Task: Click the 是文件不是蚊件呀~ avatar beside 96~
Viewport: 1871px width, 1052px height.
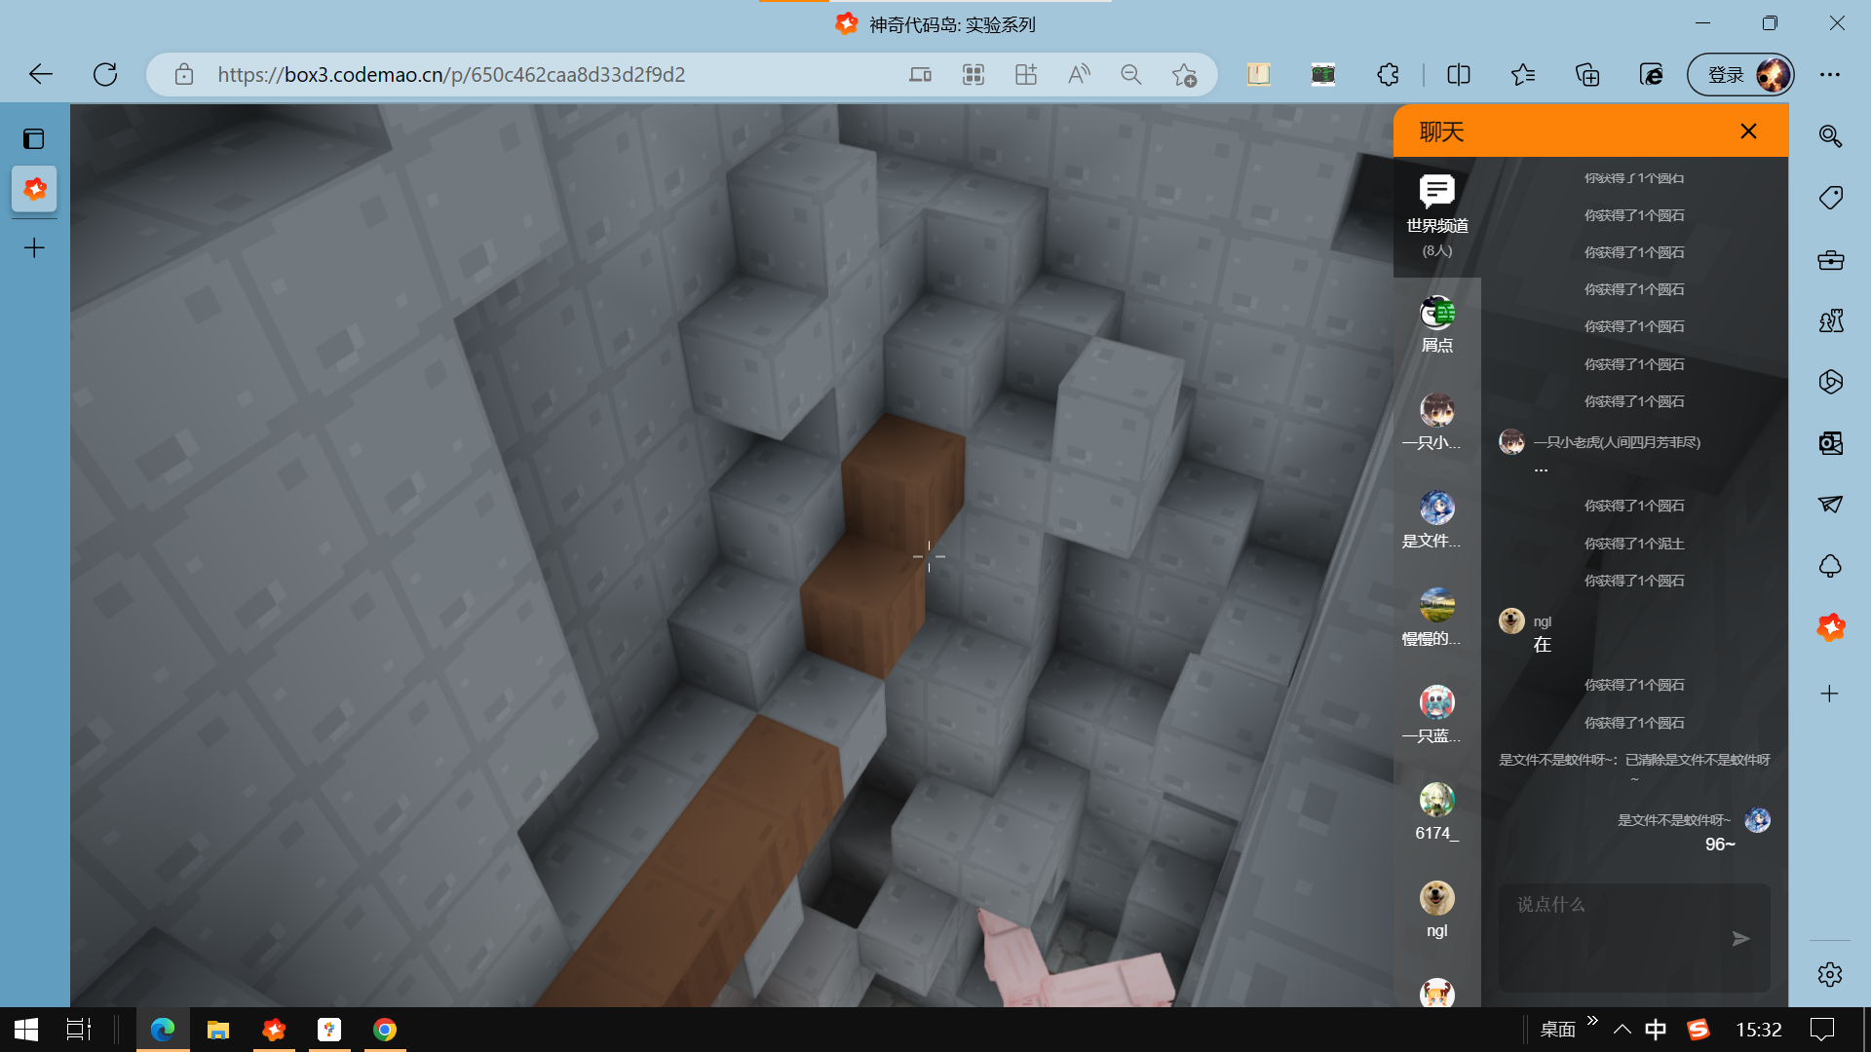Action: coord(1757,820)
